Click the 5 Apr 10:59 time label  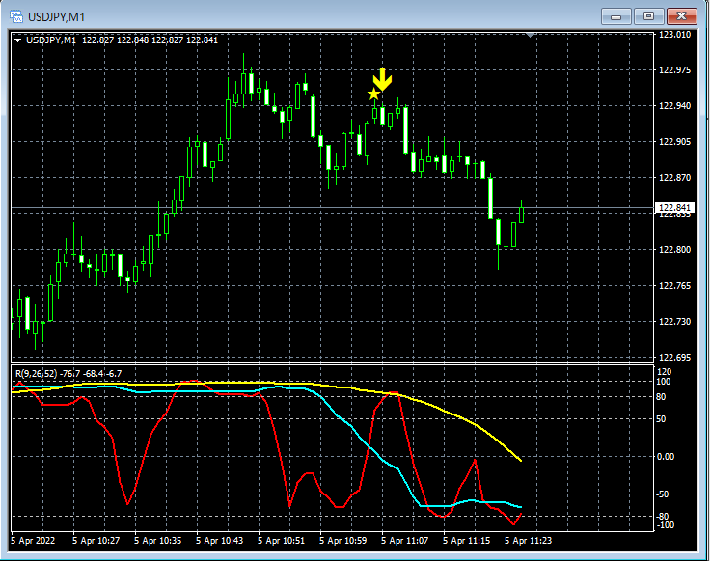[x=342, y=541]
